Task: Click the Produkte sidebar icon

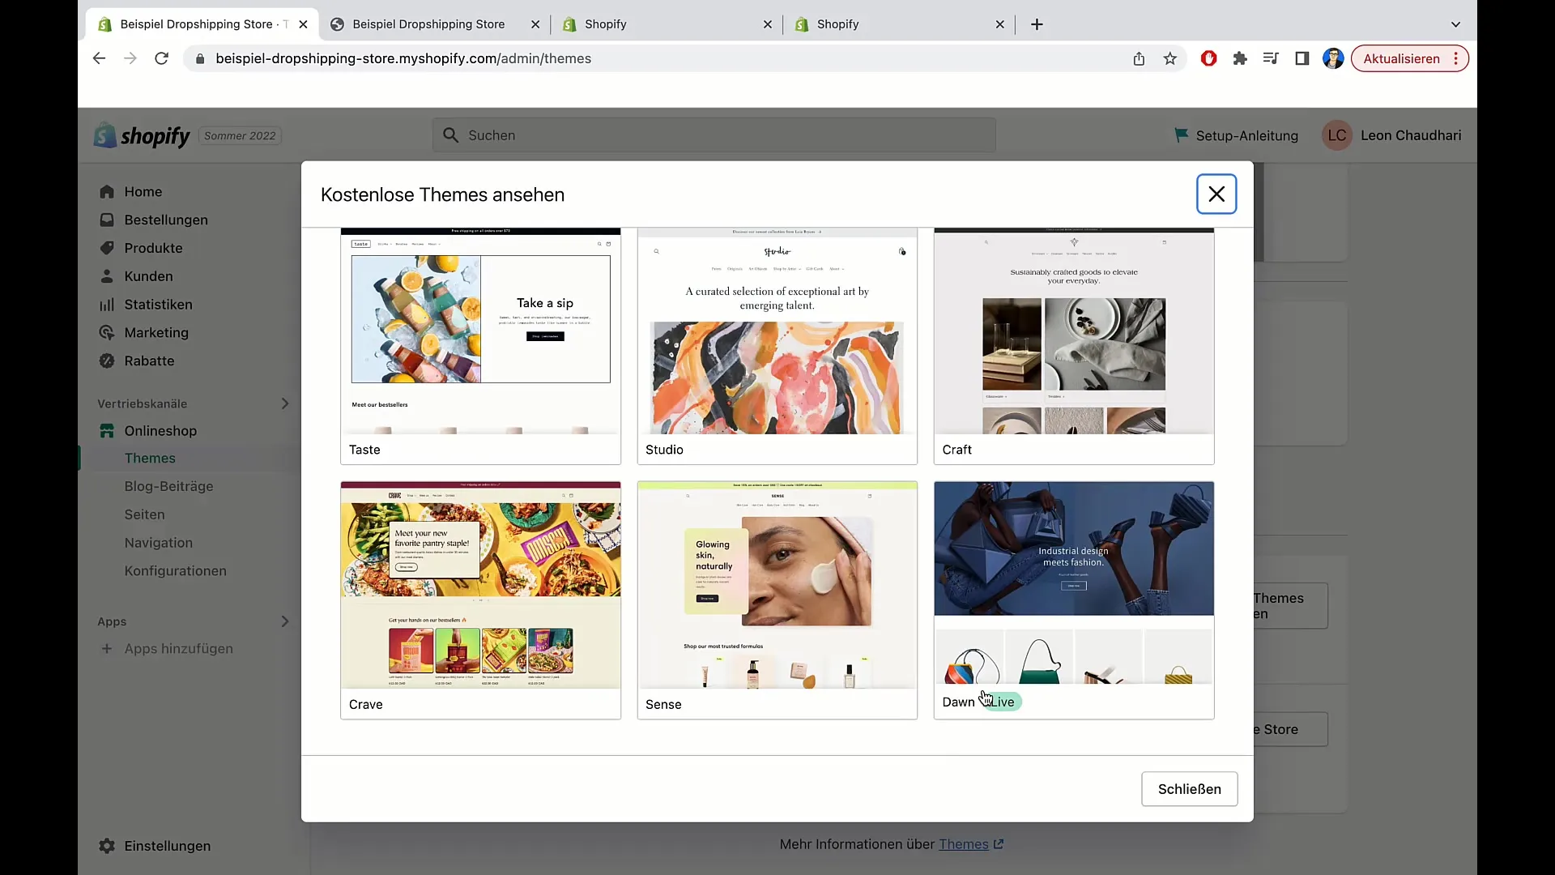Action: (107, 248)
